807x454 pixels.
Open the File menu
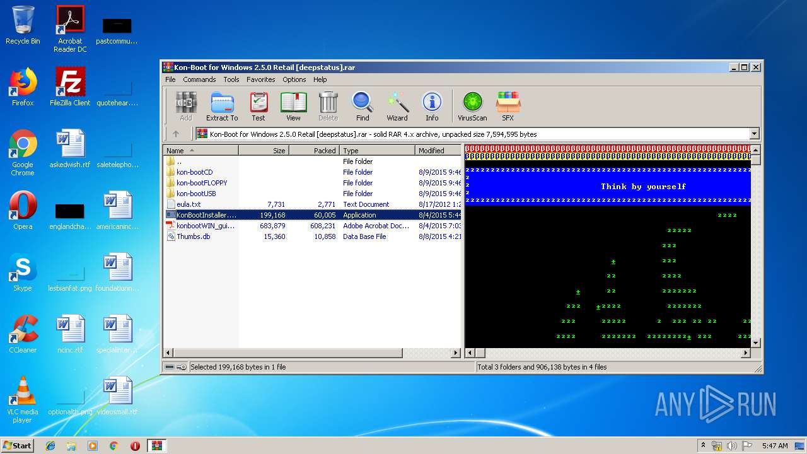[x=170, y=79]
